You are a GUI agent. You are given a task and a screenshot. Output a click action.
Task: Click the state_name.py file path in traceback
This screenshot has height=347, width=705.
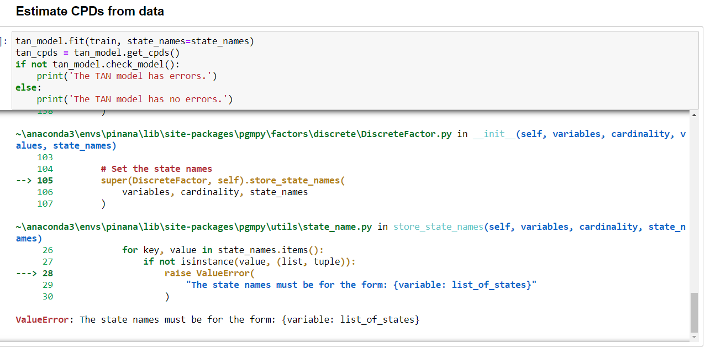click(x=194, y=227)
